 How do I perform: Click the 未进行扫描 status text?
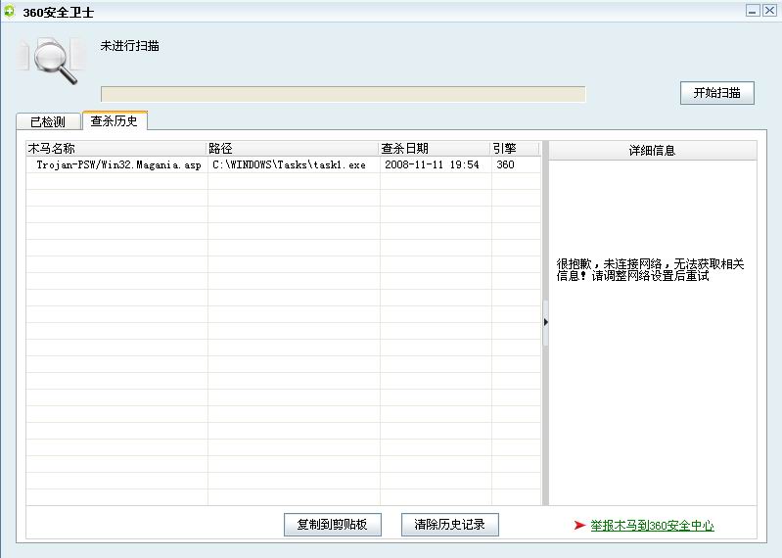pos(129,46)
